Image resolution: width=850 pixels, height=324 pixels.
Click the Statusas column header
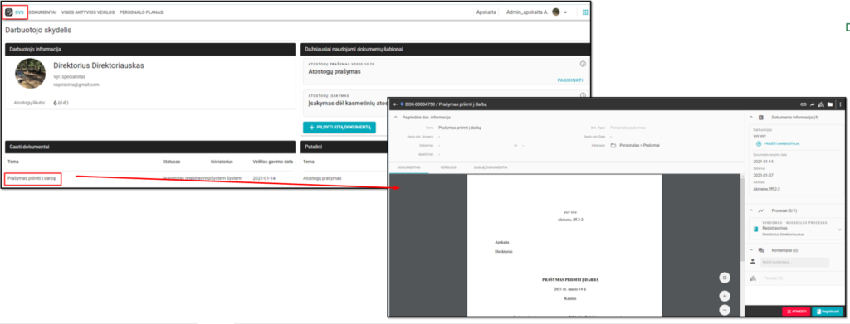pos(171,162)
